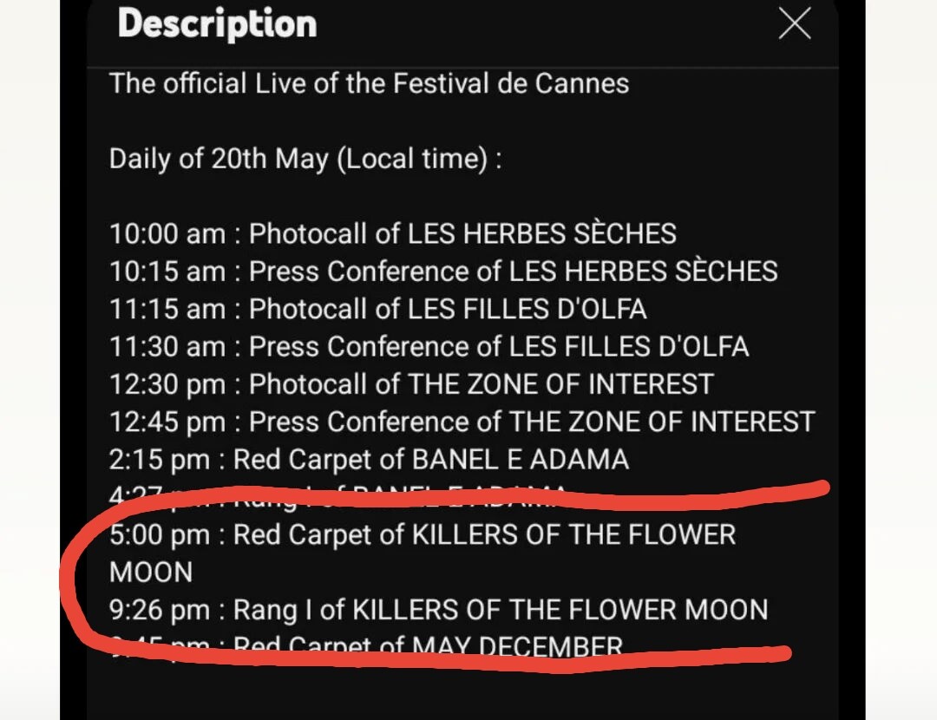The height and width of the screenshot is (720, 937).
Task: Click the 2:15 pm Red Carpet of BANEL E ADAMA
Action: click(369, 460)
